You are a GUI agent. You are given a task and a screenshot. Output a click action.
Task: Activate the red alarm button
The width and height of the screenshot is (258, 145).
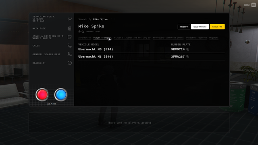point(42,95)
